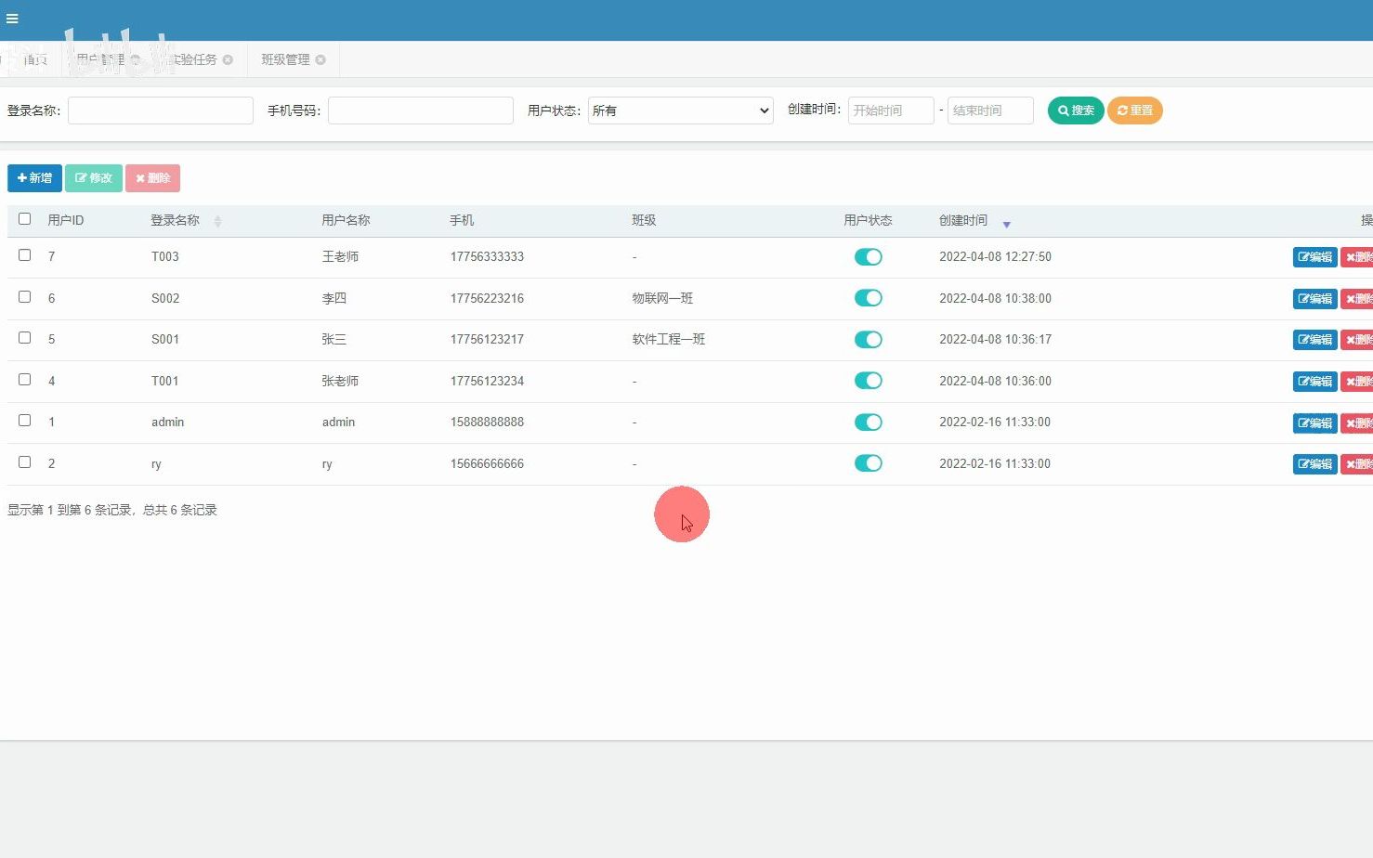Click 编辑 for row T003
The image size is (1373, 858).
click(1315, 257)
